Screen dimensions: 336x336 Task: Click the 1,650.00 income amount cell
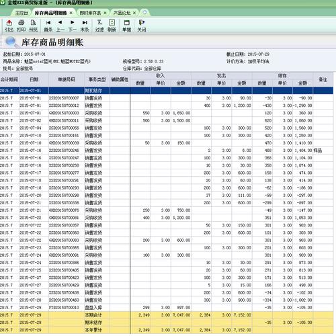181,113
